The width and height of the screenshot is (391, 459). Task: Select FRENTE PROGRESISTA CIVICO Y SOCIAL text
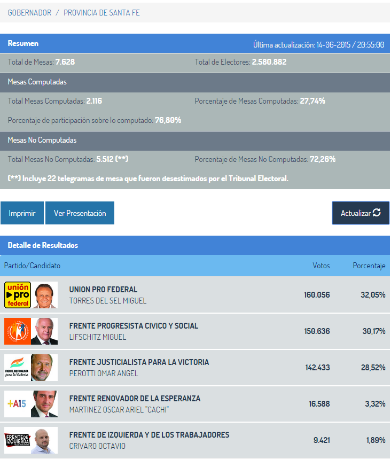click(x=134, y=326)
